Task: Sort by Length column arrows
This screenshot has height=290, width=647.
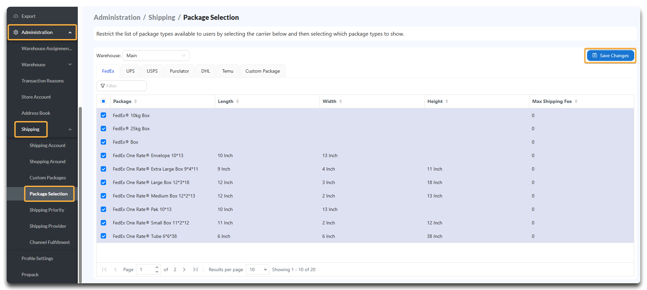Action: [237, 101]
